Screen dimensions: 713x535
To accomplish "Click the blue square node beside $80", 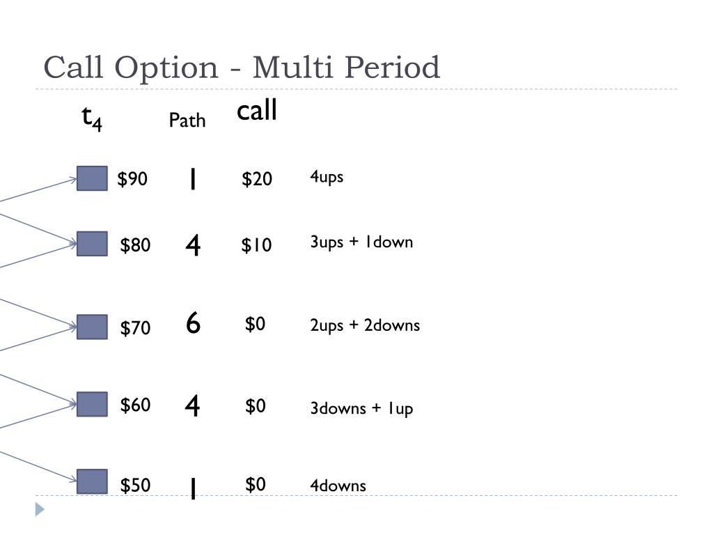I will tap(93, 244).
